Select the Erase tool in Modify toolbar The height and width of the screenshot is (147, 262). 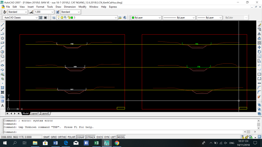(x=259, y=25)
